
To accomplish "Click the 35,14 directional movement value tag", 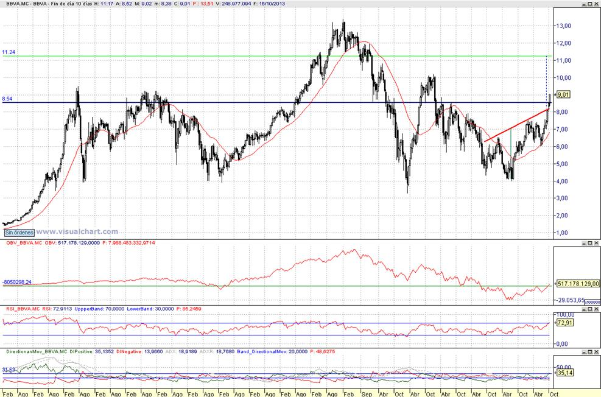I will coord(564,373).
